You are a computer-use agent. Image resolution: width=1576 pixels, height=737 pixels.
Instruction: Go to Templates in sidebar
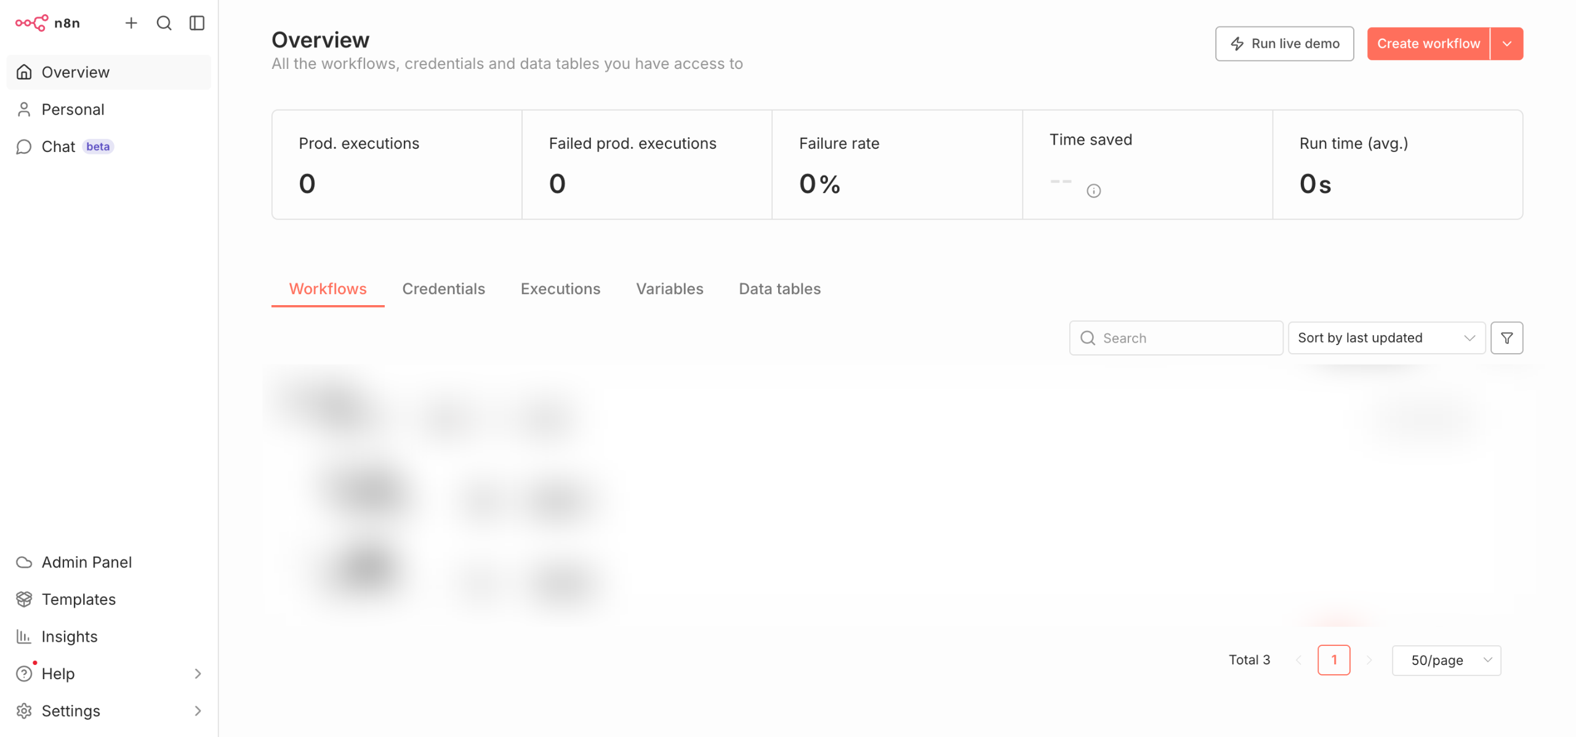(x=78, y=599)
